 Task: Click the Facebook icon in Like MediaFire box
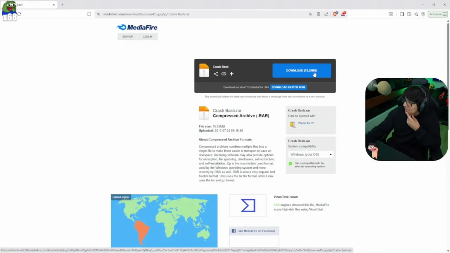pos(234,231)
